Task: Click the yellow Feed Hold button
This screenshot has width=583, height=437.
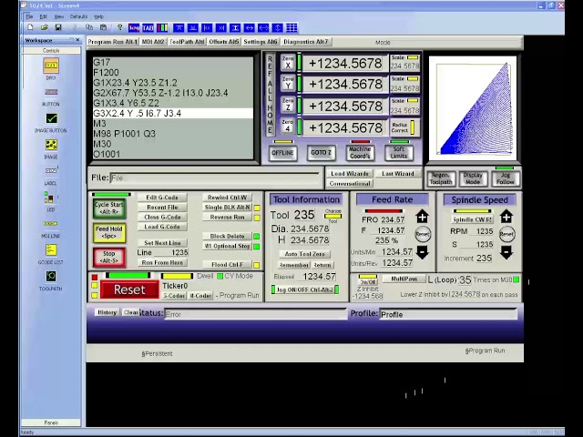Action: (109, 233)
